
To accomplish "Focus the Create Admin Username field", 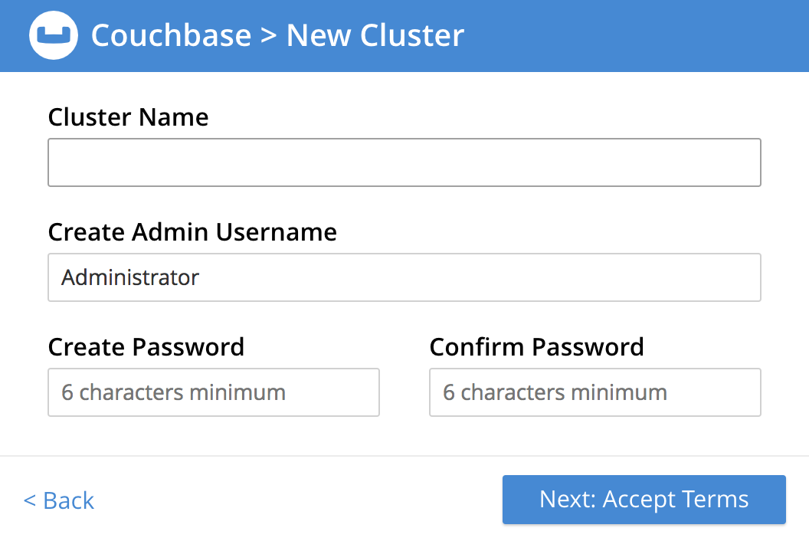I will click(x=404, y=277).
